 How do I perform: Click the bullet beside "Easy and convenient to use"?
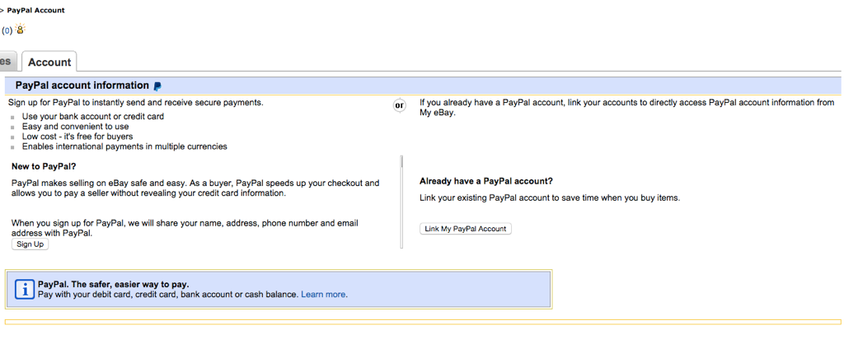(x=13, y=128)
